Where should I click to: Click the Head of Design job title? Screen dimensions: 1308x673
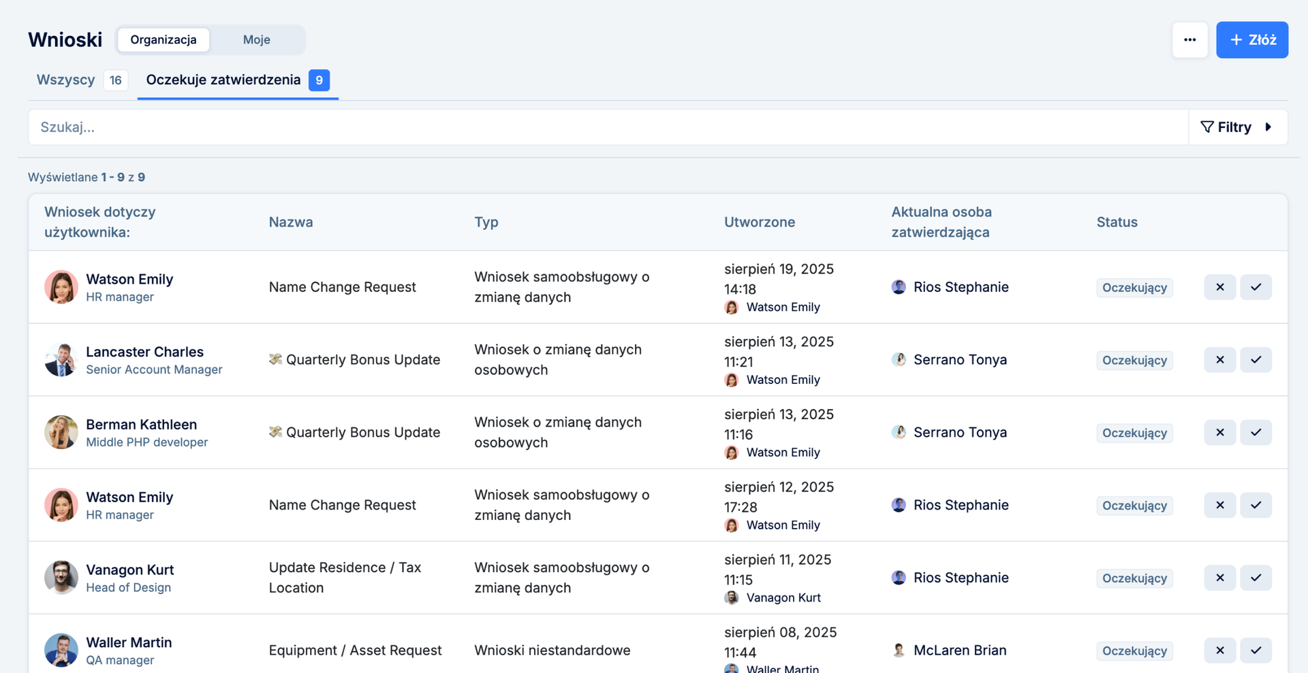click(x=128, y=588)
